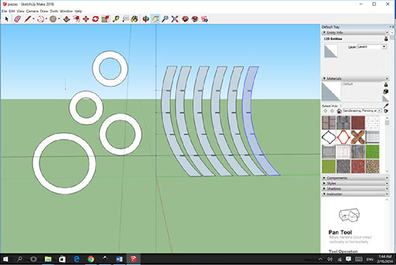Close the Materials panel

pyautogui.click(x=387, y=79)
